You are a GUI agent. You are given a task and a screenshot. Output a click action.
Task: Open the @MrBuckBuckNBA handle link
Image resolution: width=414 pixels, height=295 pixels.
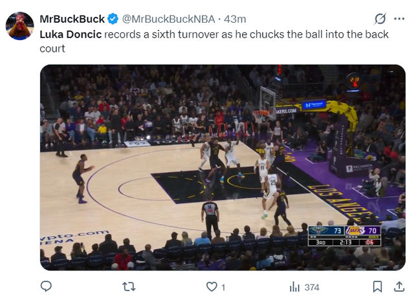click(x=166, y=19)
